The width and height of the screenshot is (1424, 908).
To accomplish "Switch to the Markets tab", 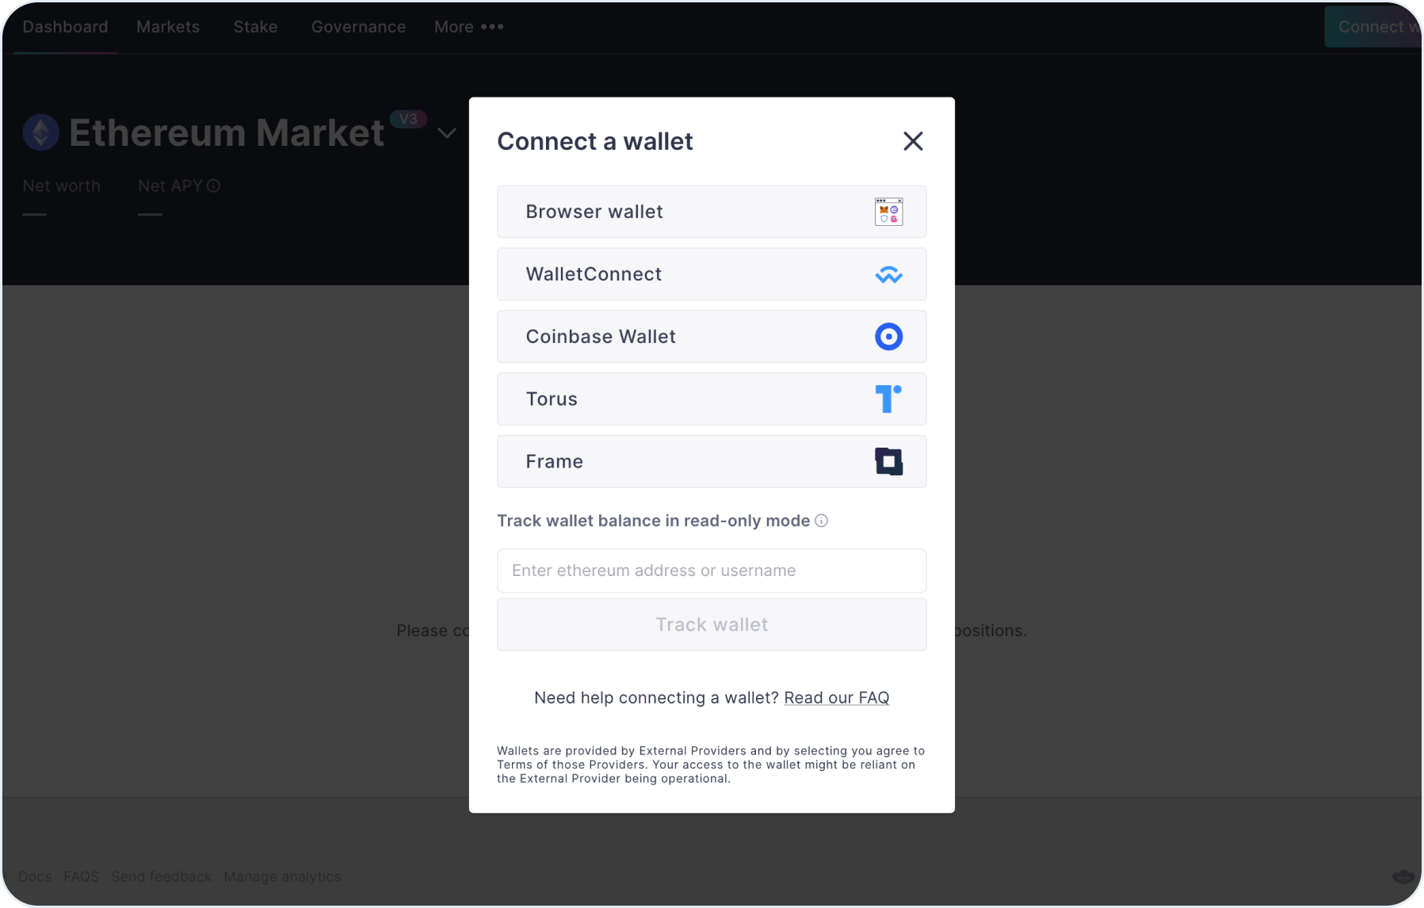I will click(167, 26).
